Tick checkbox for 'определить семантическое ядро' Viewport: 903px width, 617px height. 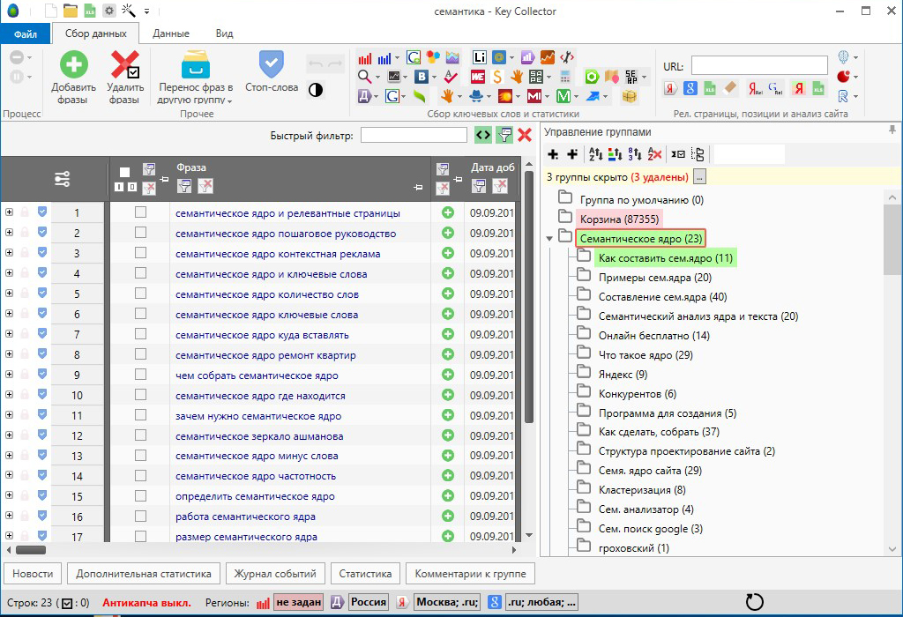(140, 495)
